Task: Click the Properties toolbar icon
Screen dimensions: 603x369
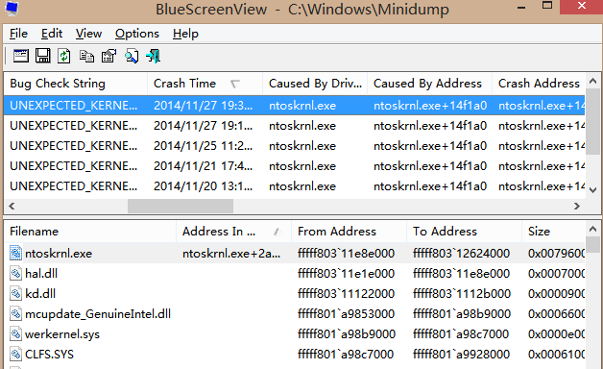Action: point(109,56)
